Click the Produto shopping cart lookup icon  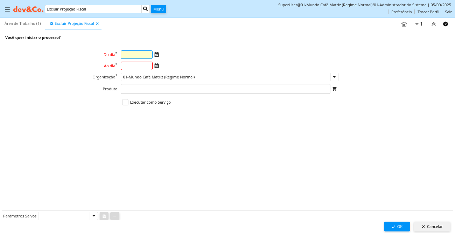point(334,89)
